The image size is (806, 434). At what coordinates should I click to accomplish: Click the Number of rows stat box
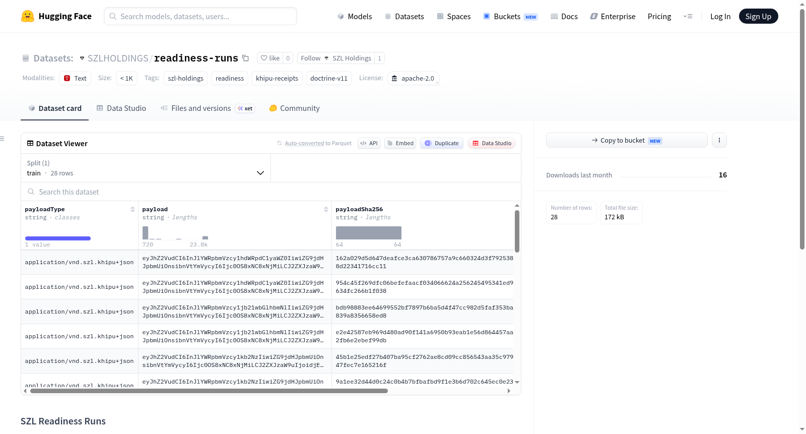tap(571, 213)
